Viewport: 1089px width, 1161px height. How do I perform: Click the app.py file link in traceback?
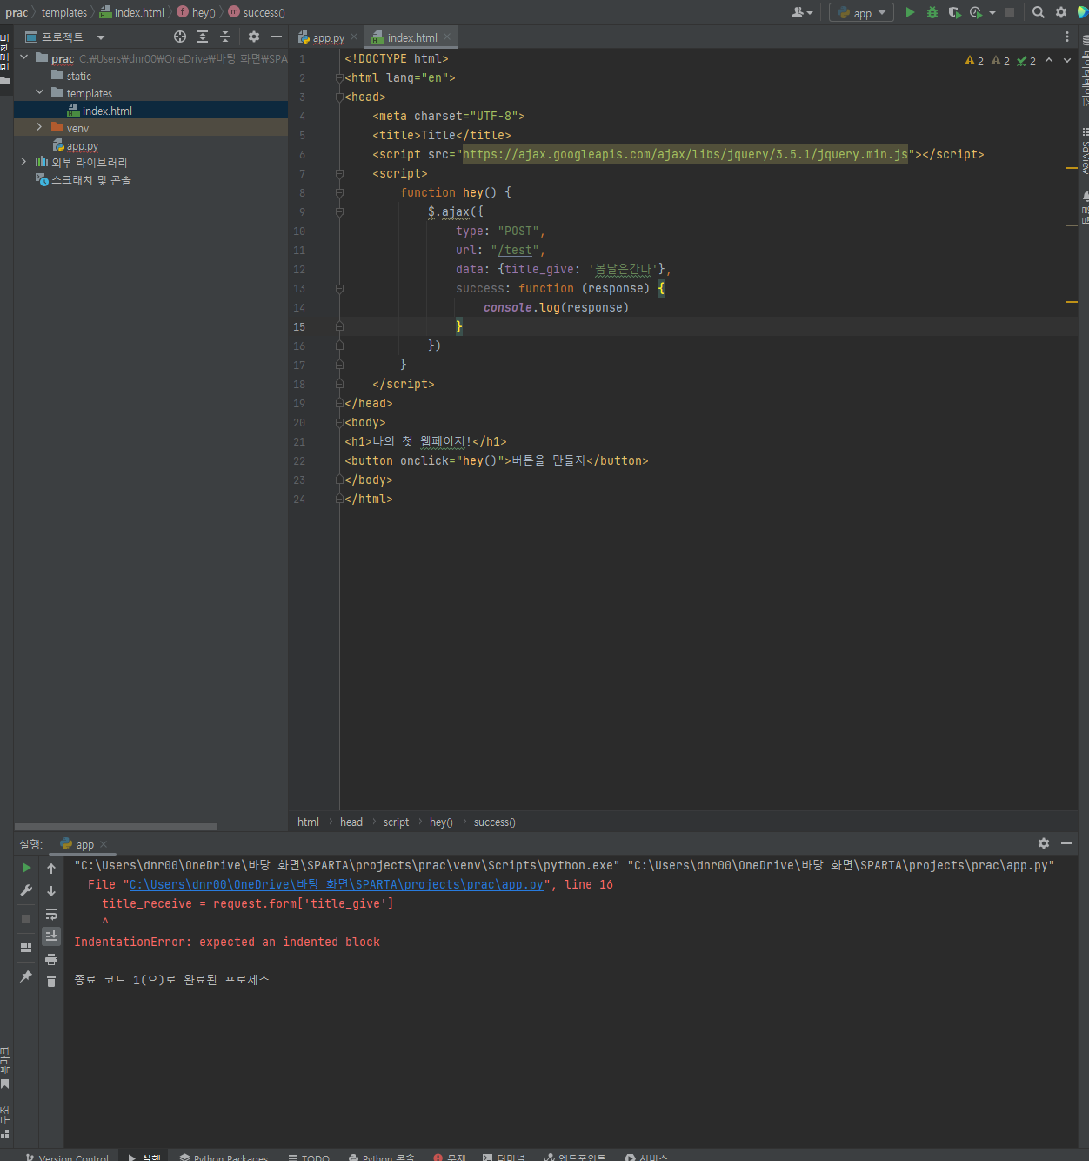(337, 884)
